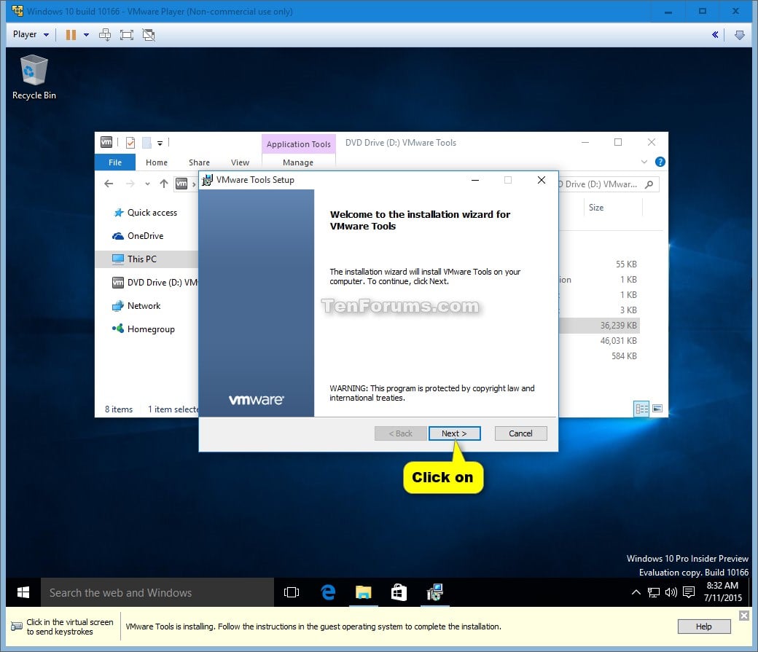Expand hidden icons in the system tray
758x652 pixels.
click(x=636, y=592)
